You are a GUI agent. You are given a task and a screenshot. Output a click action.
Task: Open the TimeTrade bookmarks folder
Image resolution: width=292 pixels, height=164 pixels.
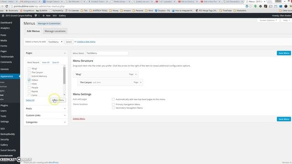[225, 10]
